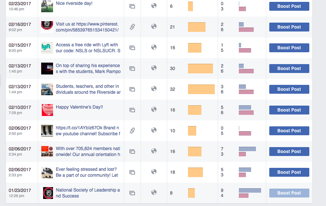326x206 pixels.
Task: Boost the 'Nice riverside day!' post
Action: click(289, 6)
